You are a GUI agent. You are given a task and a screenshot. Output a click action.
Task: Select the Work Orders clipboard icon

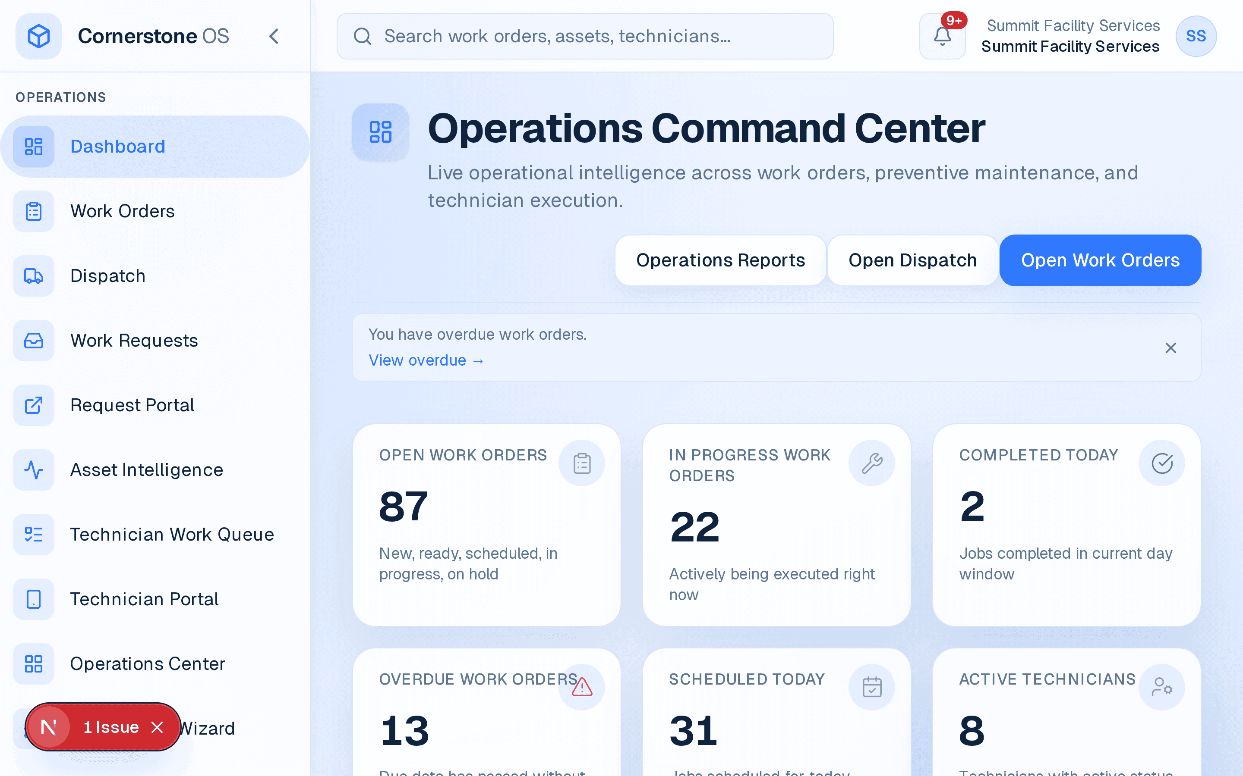click(x=33, y=211)
